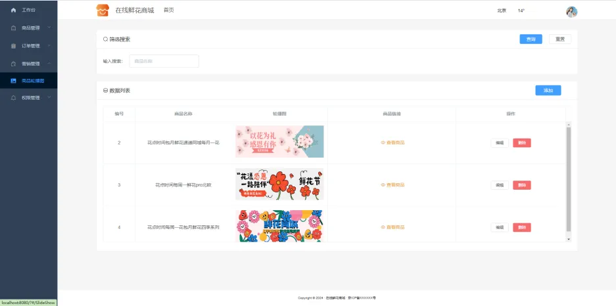
Task: Click the 营销管理 sidebar icon
Action: [13, 64]
